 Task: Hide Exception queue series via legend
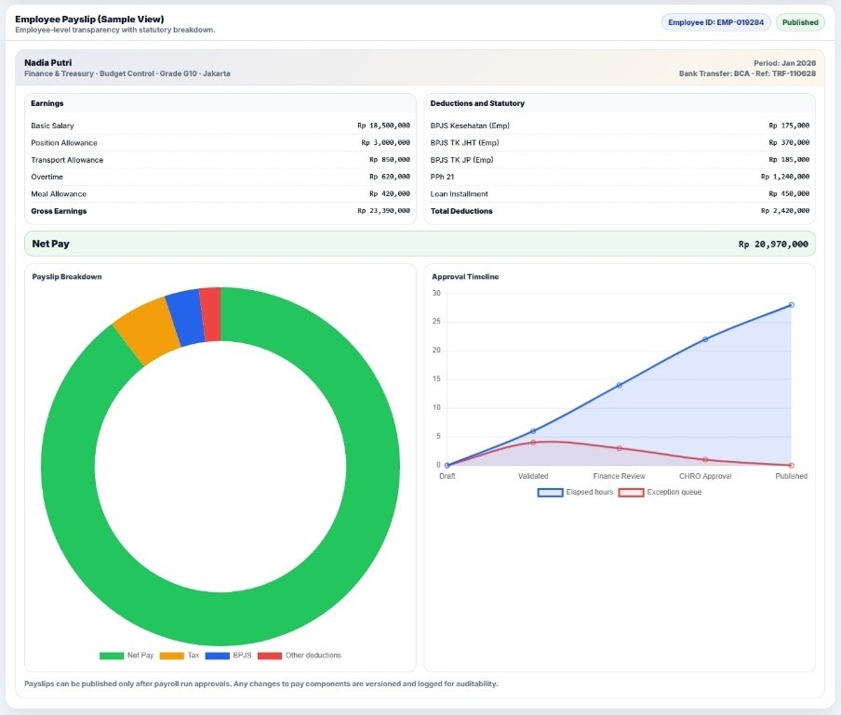[660, 492]
